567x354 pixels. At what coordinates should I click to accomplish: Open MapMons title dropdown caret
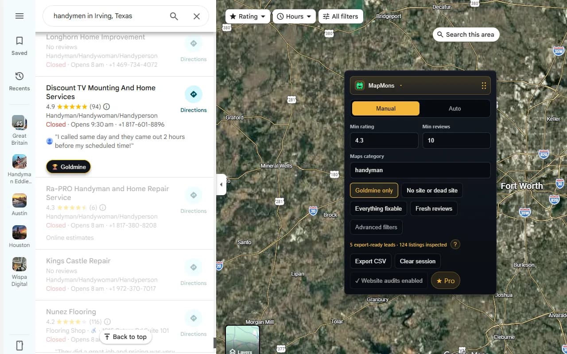pyautogui.click(x=401, y=85)
